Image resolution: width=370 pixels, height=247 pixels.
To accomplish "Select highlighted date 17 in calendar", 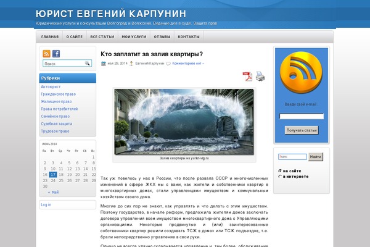I will tap(53, 175).
